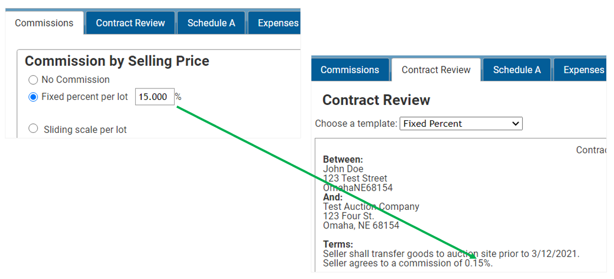Image resolution: width=614 pixels, height=279 pixels.
Task: Click the commission of 0.15% terms line
Action: click(x=408, y=263)
